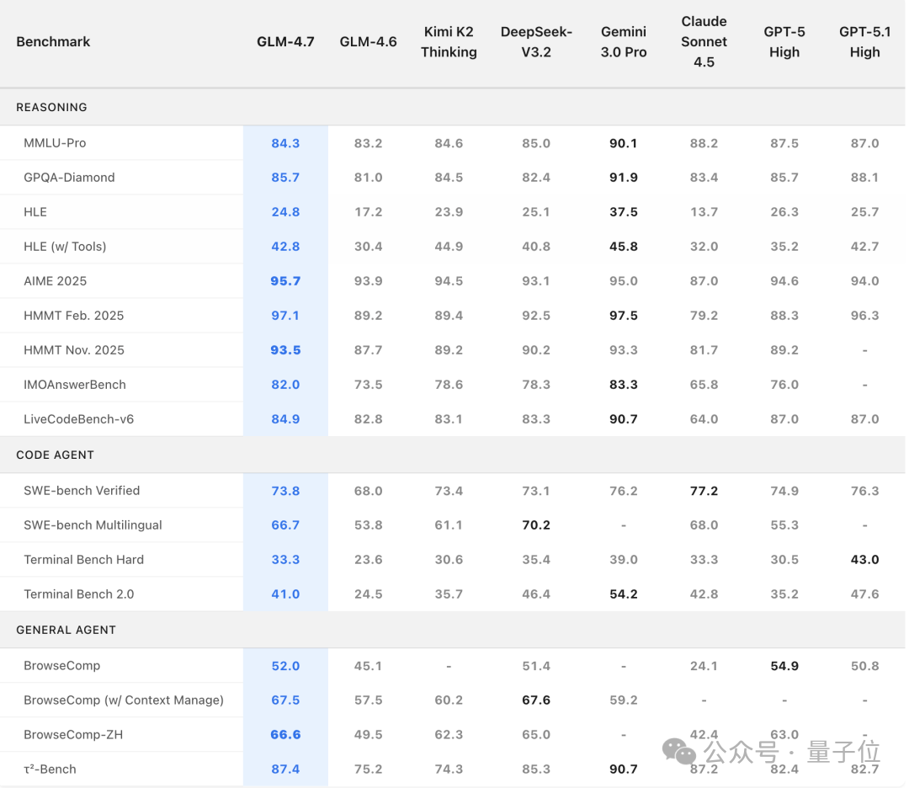Click the GPT-5.1 High column header
909x788 pixels.
click(865, 42)
